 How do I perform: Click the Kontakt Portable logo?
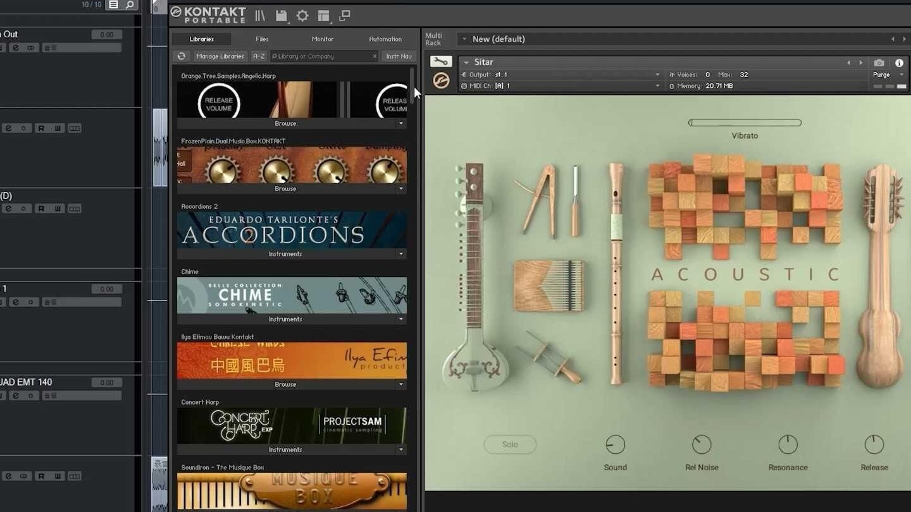click(208, 15)
